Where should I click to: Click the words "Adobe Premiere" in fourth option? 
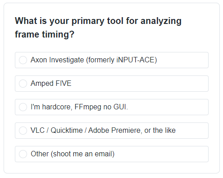click(x=115, y=131)
